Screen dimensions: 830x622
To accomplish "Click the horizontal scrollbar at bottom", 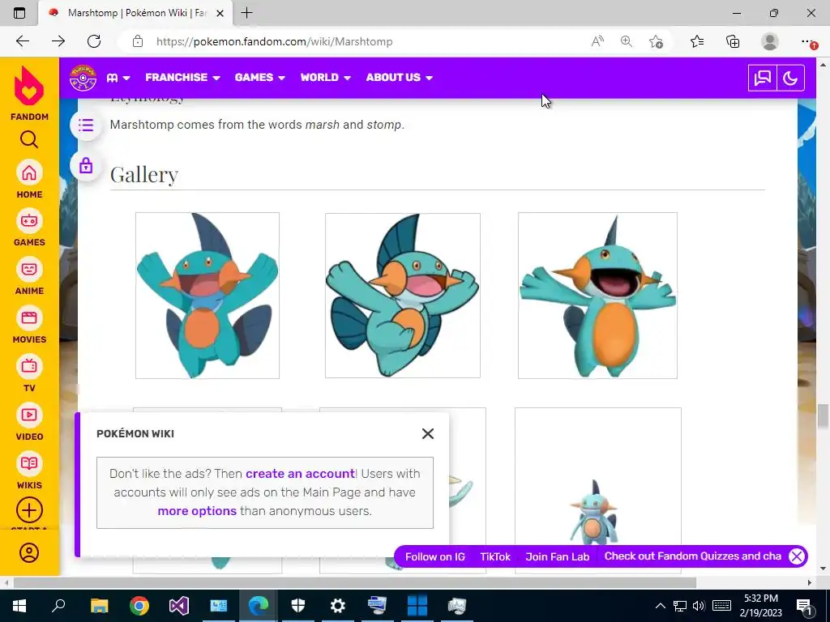I will 355,583.
